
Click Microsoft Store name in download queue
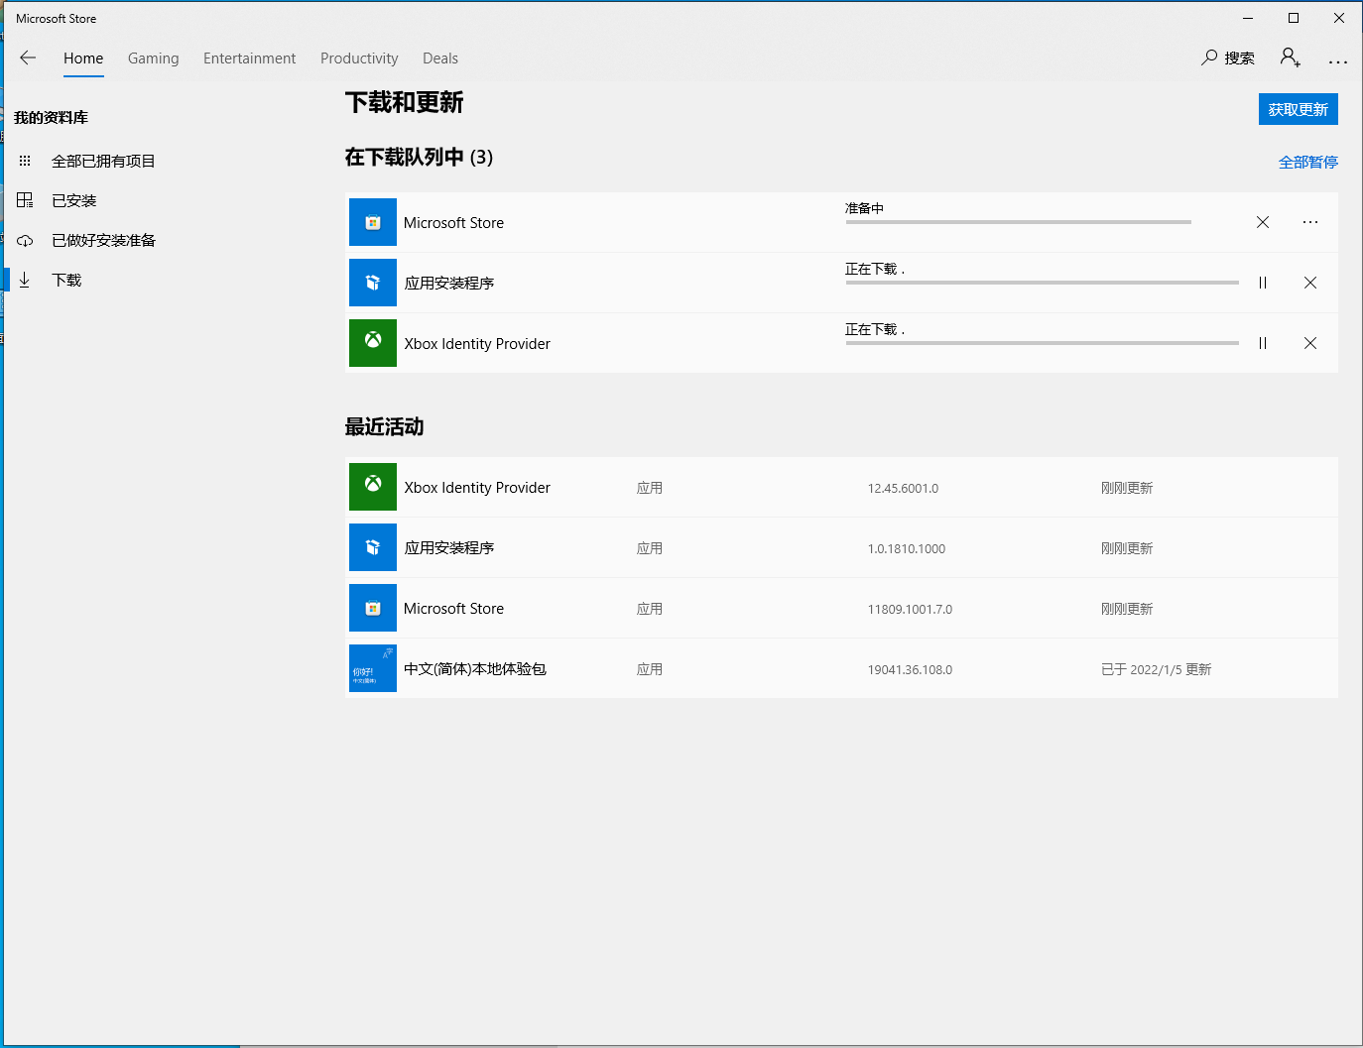pyautogui.click(x=453, y=223)
